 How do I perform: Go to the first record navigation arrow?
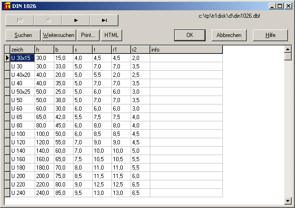click(x=20, y=20)
